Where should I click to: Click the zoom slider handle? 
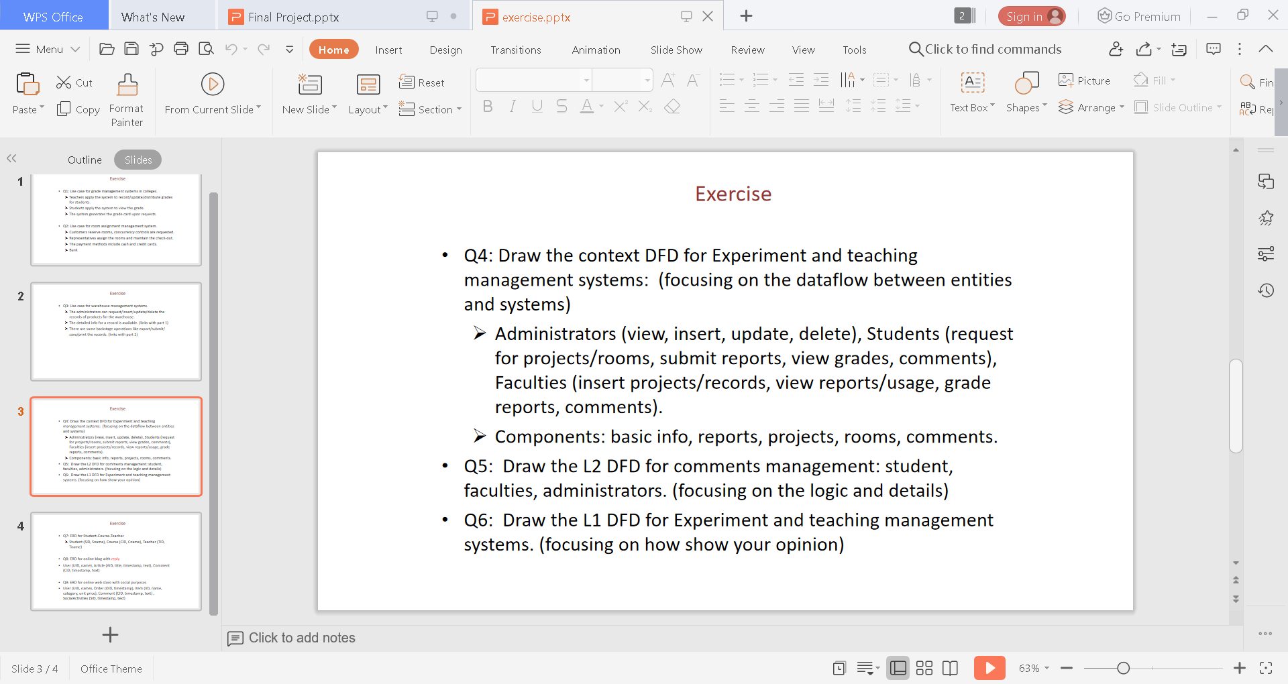pyautogui.click(x=1124, y=668)
